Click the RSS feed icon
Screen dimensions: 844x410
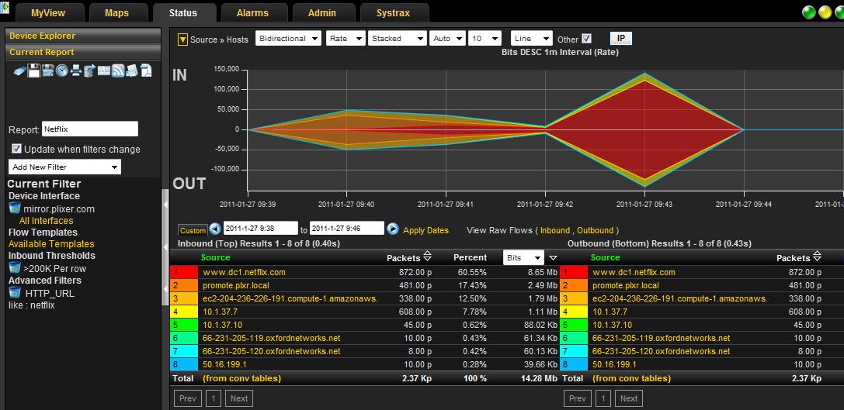(118, 71)
